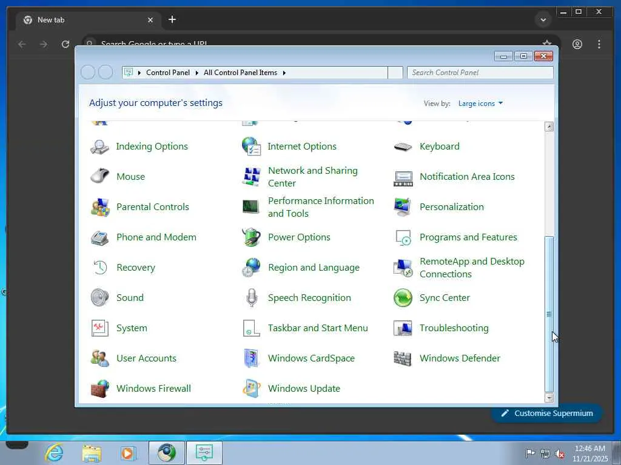Open the Notification Area Icons icon

coord(403,177)
